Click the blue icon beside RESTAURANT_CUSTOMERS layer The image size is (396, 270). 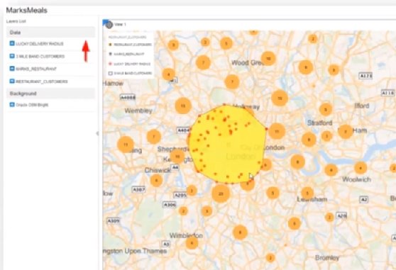pyautogui.click(x=12, y=81)
